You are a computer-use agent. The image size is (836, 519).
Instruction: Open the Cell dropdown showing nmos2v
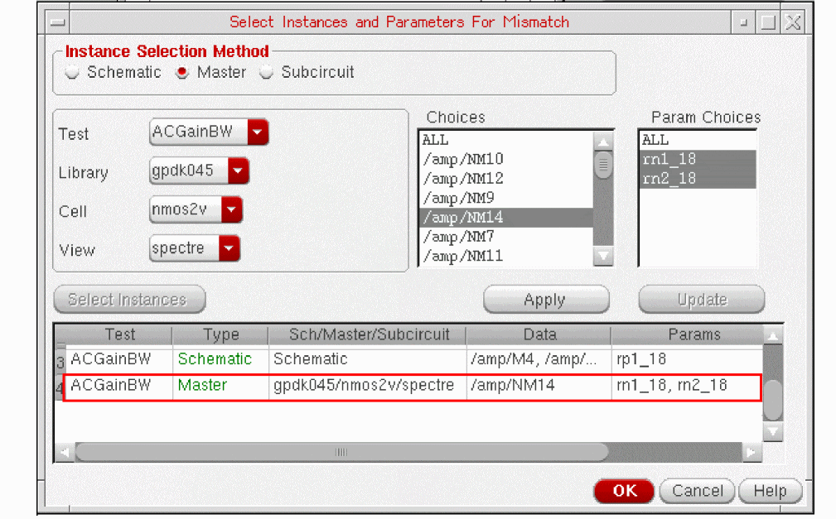tap(196, 209)
